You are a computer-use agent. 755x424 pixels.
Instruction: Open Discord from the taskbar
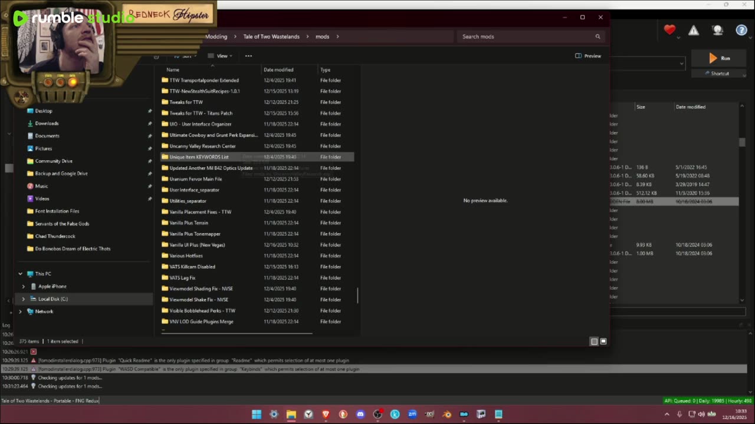[x=360, y=415]
